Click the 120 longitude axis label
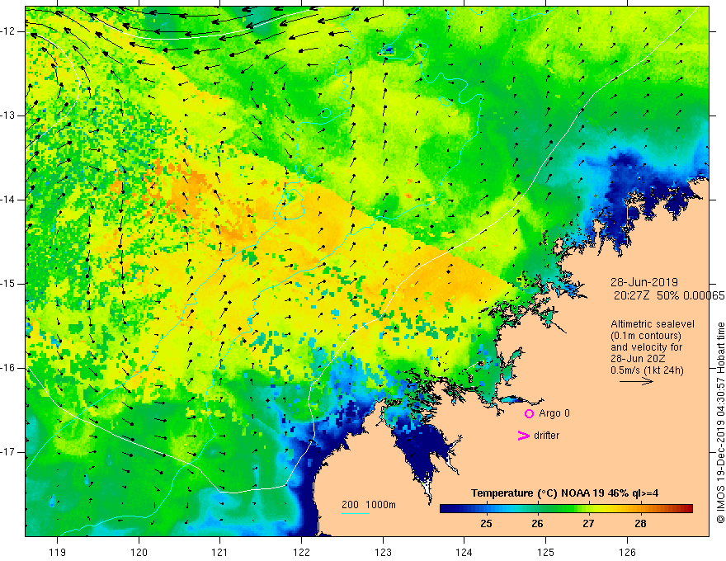This screenshot has width=726, height=561. tap(139, 552)
